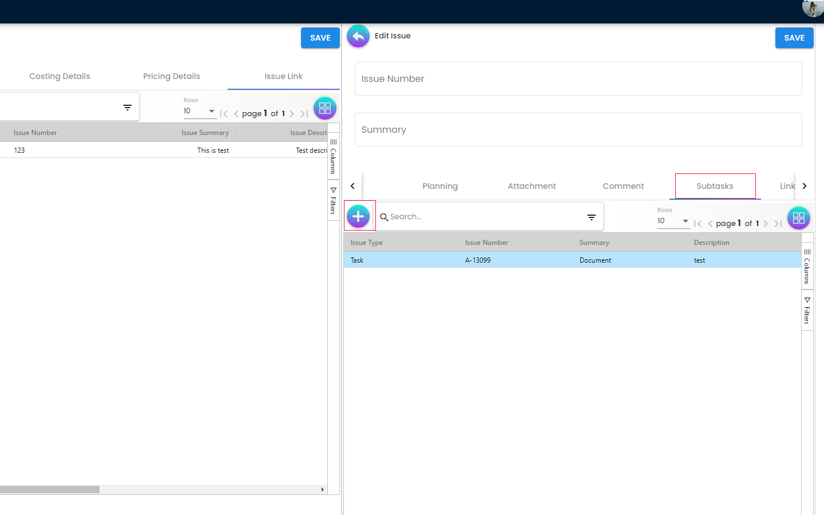Open the grid view icon in Issue Link panel

tap(324, 108)
